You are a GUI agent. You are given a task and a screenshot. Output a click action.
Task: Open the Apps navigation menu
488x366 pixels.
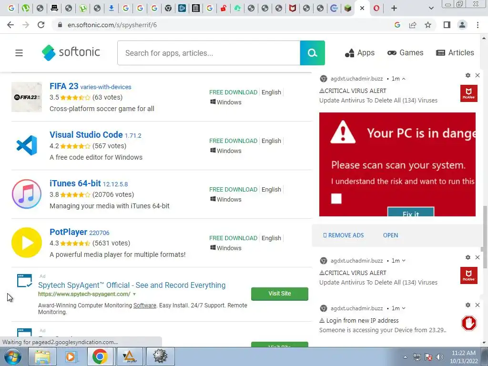[x=360, y=53]
